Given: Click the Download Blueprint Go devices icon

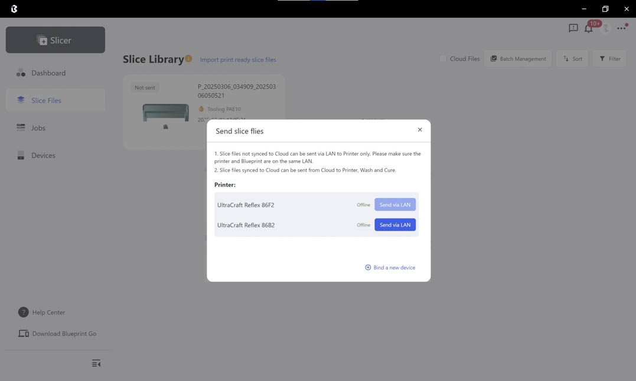Looking at the screenshot, I should [x=24, y=333].
